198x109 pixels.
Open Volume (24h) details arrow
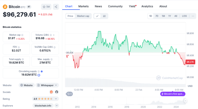tap(54, 35)
